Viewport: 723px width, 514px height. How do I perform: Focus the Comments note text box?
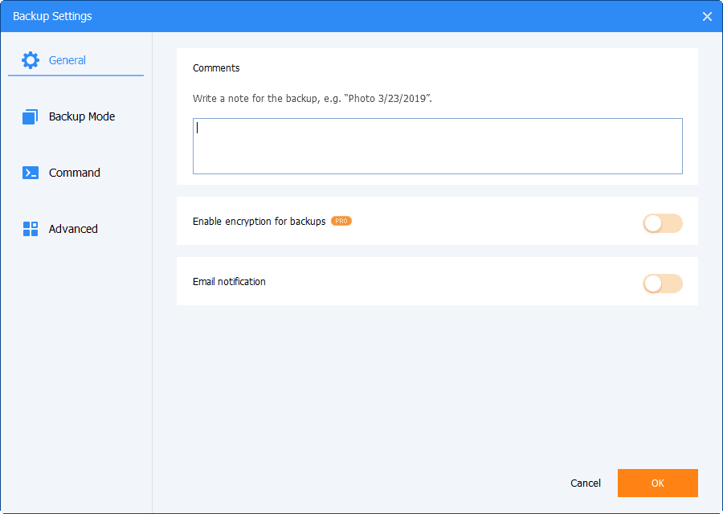438,146
